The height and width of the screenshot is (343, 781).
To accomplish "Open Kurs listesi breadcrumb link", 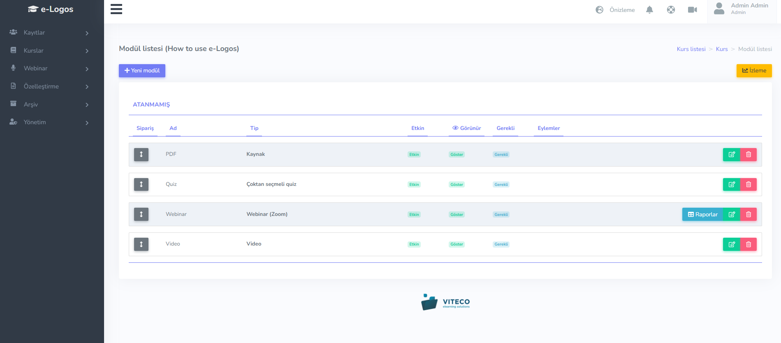I will click(691, 49).
